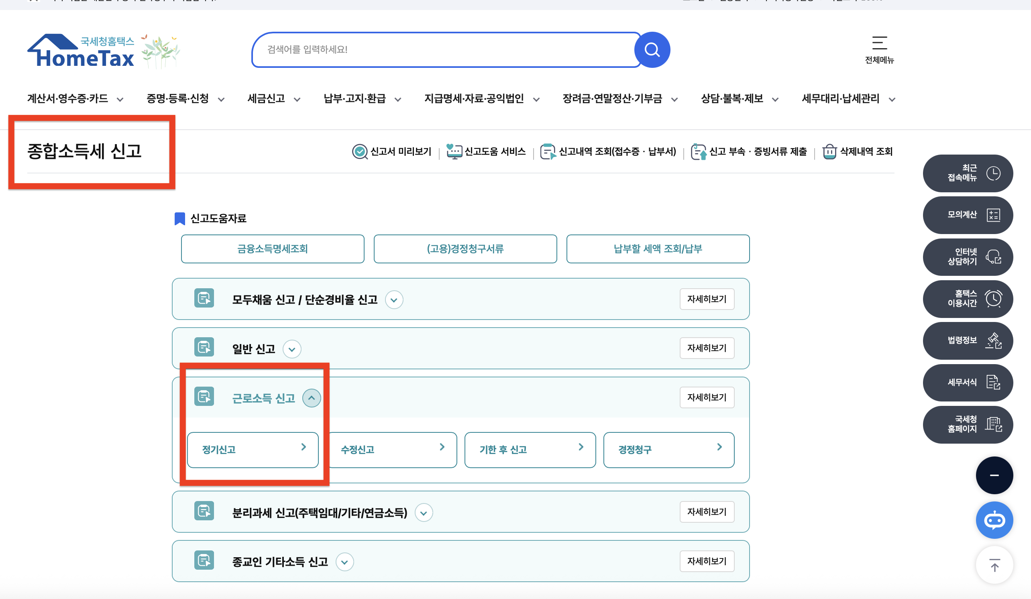The image size is (1031, 599).
Task: Open the 세금신고 top menu
Action: pos(273,99)
